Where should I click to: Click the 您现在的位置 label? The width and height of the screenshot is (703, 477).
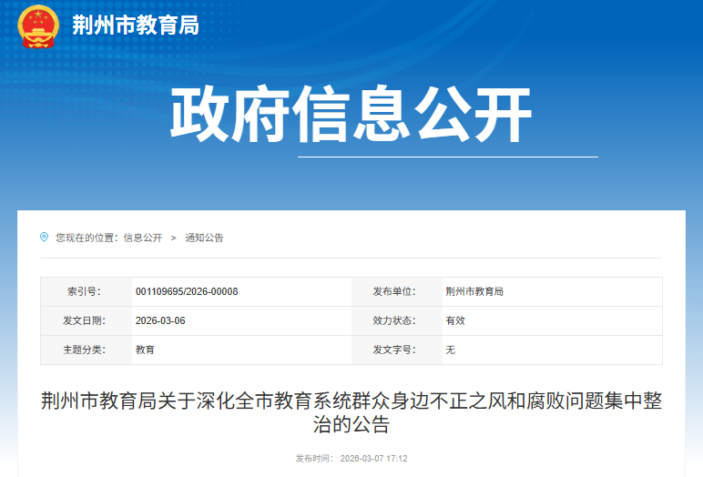point(86,238)
